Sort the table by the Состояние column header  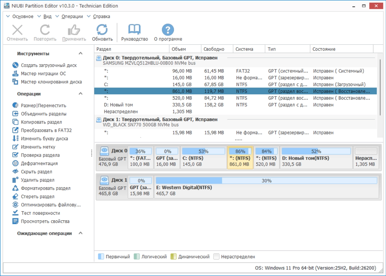point(342,49)
